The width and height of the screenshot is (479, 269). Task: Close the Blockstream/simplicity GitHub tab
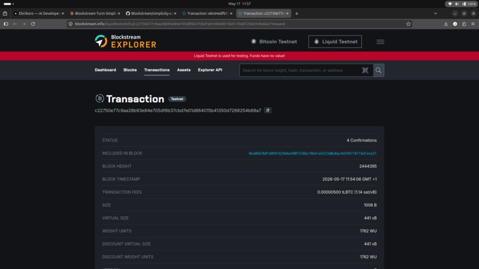[175, 14]
